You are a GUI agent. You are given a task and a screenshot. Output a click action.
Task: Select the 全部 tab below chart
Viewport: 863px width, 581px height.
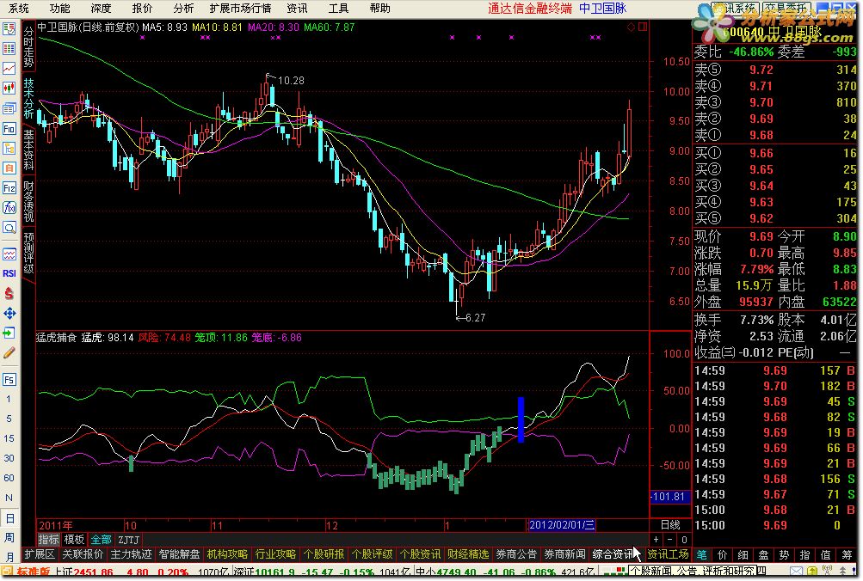click(x=102, y=540)
